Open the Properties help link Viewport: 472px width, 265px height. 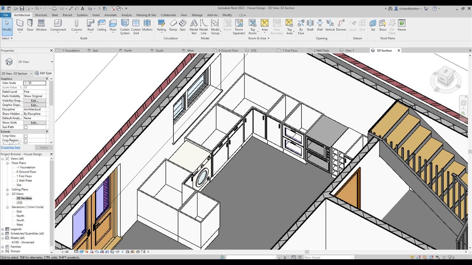tap(10, 148)
